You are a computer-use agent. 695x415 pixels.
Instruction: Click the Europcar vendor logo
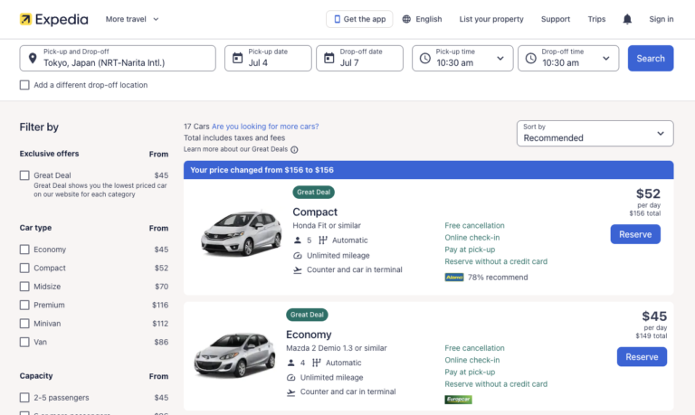(458, 399)
